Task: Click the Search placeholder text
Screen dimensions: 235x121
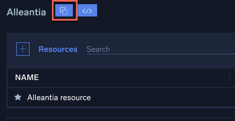Action: pyautogui.click(x=98, y=49)
